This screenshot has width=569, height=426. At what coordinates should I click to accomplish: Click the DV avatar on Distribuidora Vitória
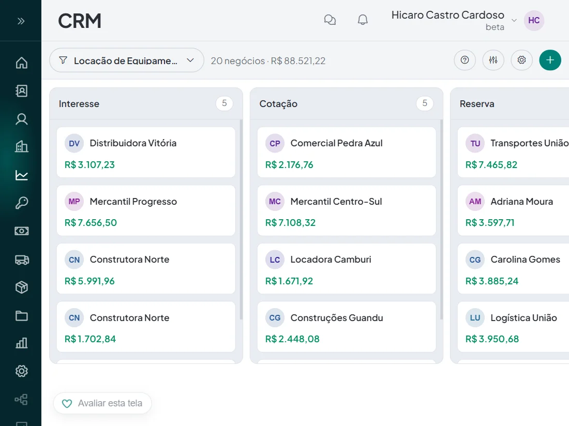(74, 143)
